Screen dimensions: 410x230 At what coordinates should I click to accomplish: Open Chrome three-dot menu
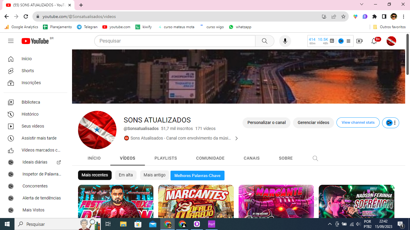(x=403, y=16)
